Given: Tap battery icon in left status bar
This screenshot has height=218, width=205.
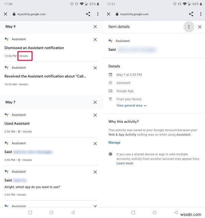Looking at the screenshot, I should coord(98,4).
